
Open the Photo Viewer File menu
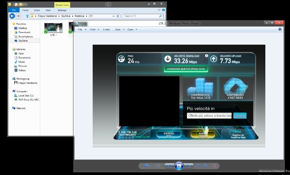tap(80, 29)
